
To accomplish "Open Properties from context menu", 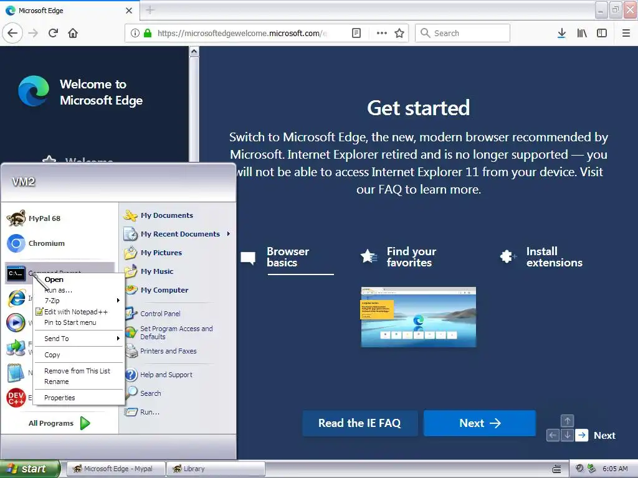I will pyautogui.click(x=79, y=398).
